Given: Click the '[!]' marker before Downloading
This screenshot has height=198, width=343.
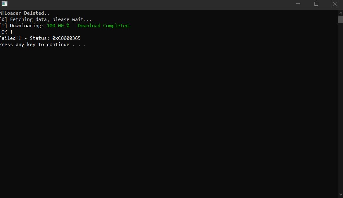Looking at the screenshot, I should tap(3, 26).
